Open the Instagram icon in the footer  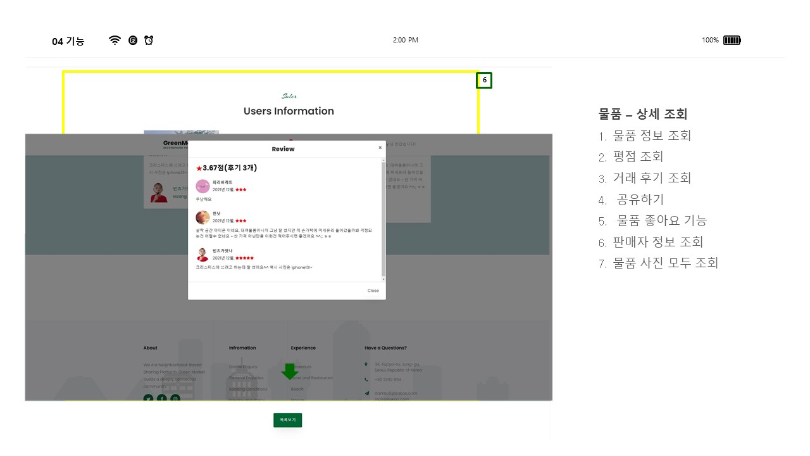click(x=175, y=399)
